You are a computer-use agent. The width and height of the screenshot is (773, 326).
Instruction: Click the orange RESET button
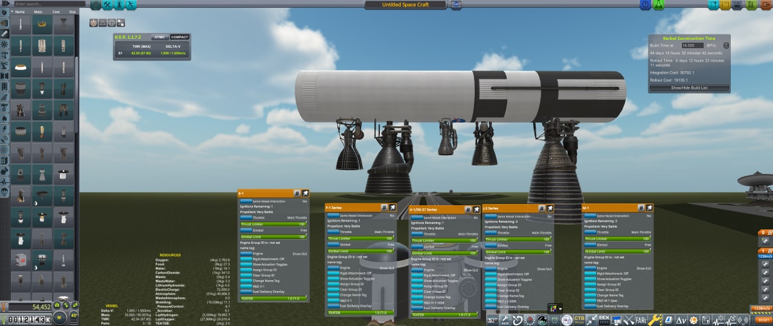click(763, 320)
